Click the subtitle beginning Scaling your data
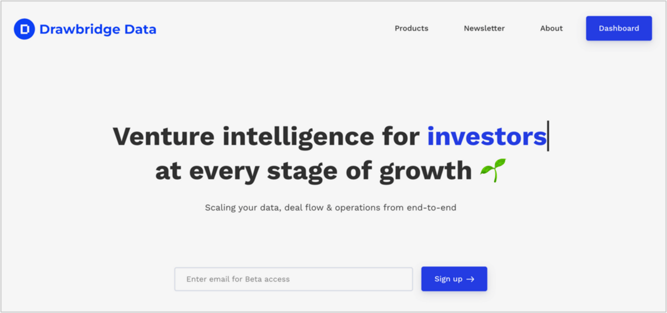 tap(331, 208)
